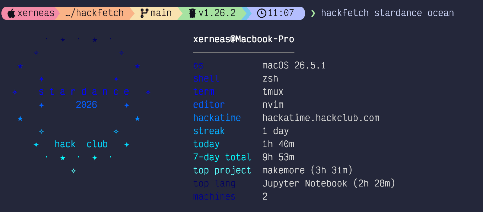Select the 9h 53m value
This screenshot has height=212, width=483.
(278, 157)
